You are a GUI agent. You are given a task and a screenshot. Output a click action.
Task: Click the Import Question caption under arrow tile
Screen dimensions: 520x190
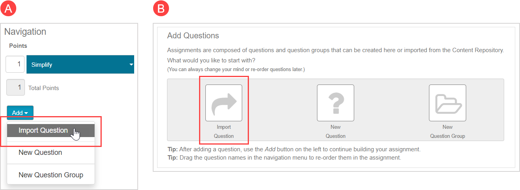click(x=224, y=132)
